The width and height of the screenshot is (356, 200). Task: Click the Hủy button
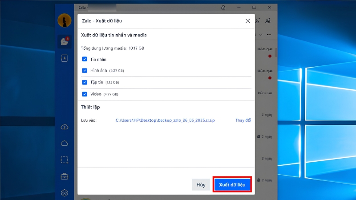point(201,185)
